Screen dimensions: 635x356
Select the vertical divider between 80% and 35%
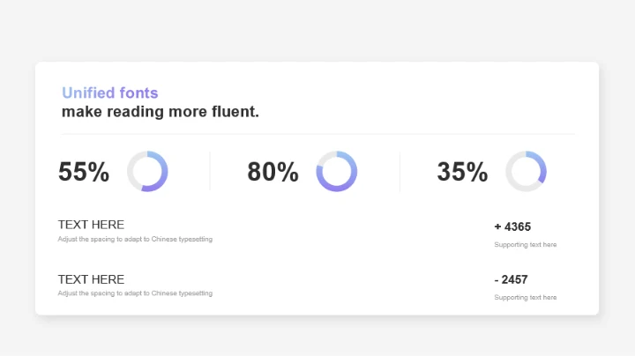click(400, 171)
